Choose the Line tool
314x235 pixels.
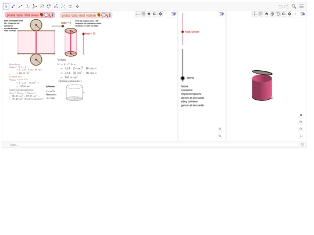coord(20,6)
